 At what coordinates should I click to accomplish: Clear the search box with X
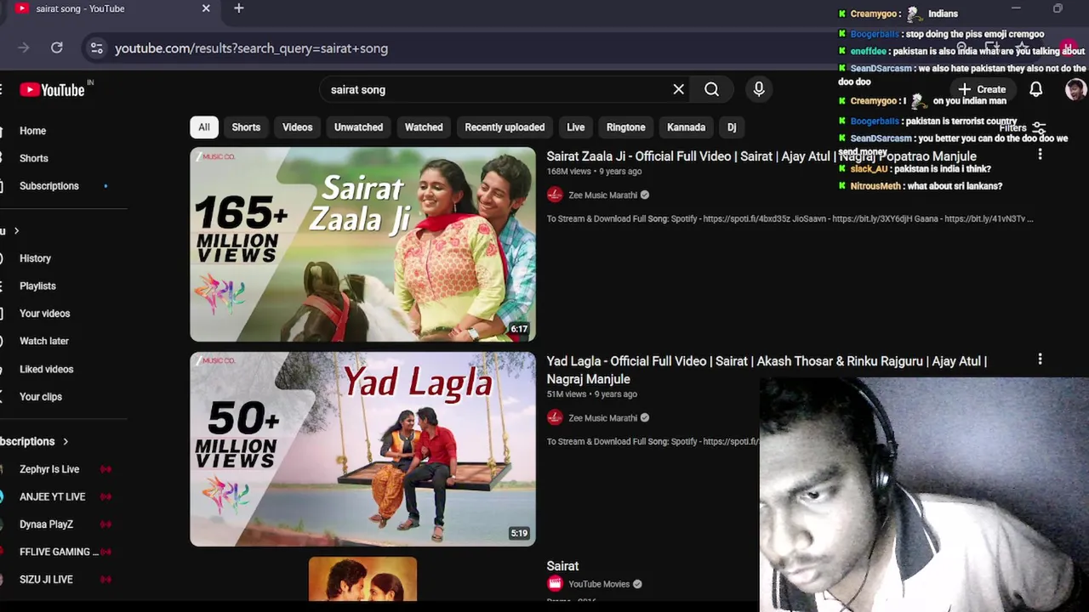coord(678,89)
